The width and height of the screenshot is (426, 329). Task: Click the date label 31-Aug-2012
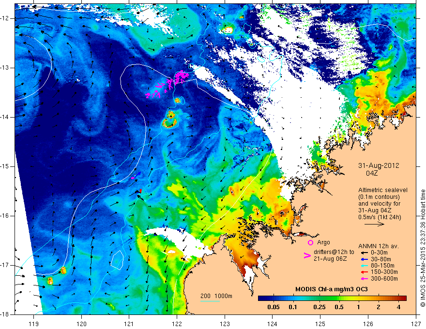click(379, 165)
